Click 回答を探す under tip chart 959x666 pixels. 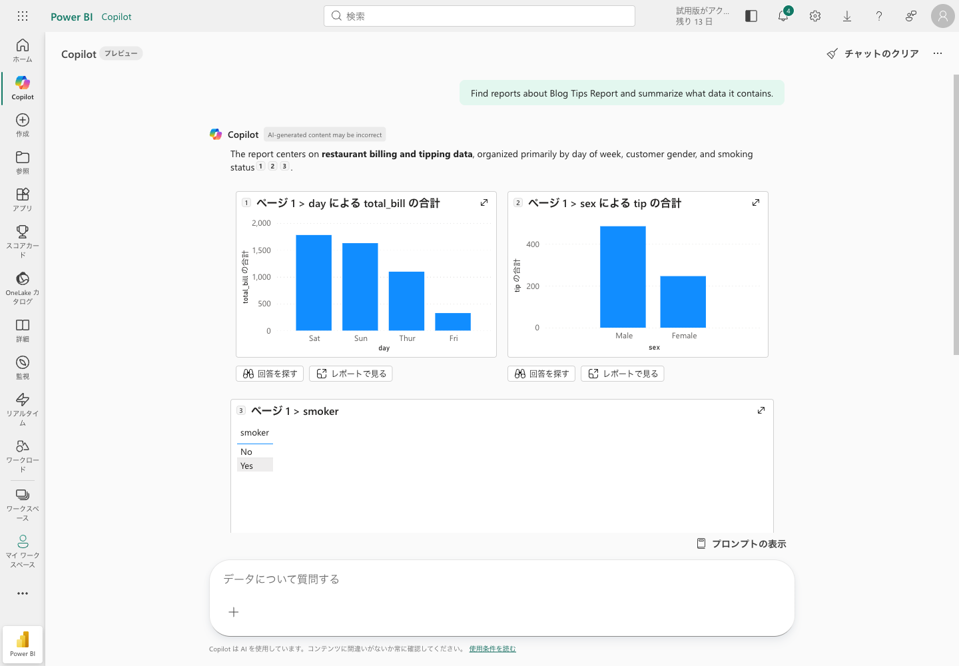click(x=541, y=374)
